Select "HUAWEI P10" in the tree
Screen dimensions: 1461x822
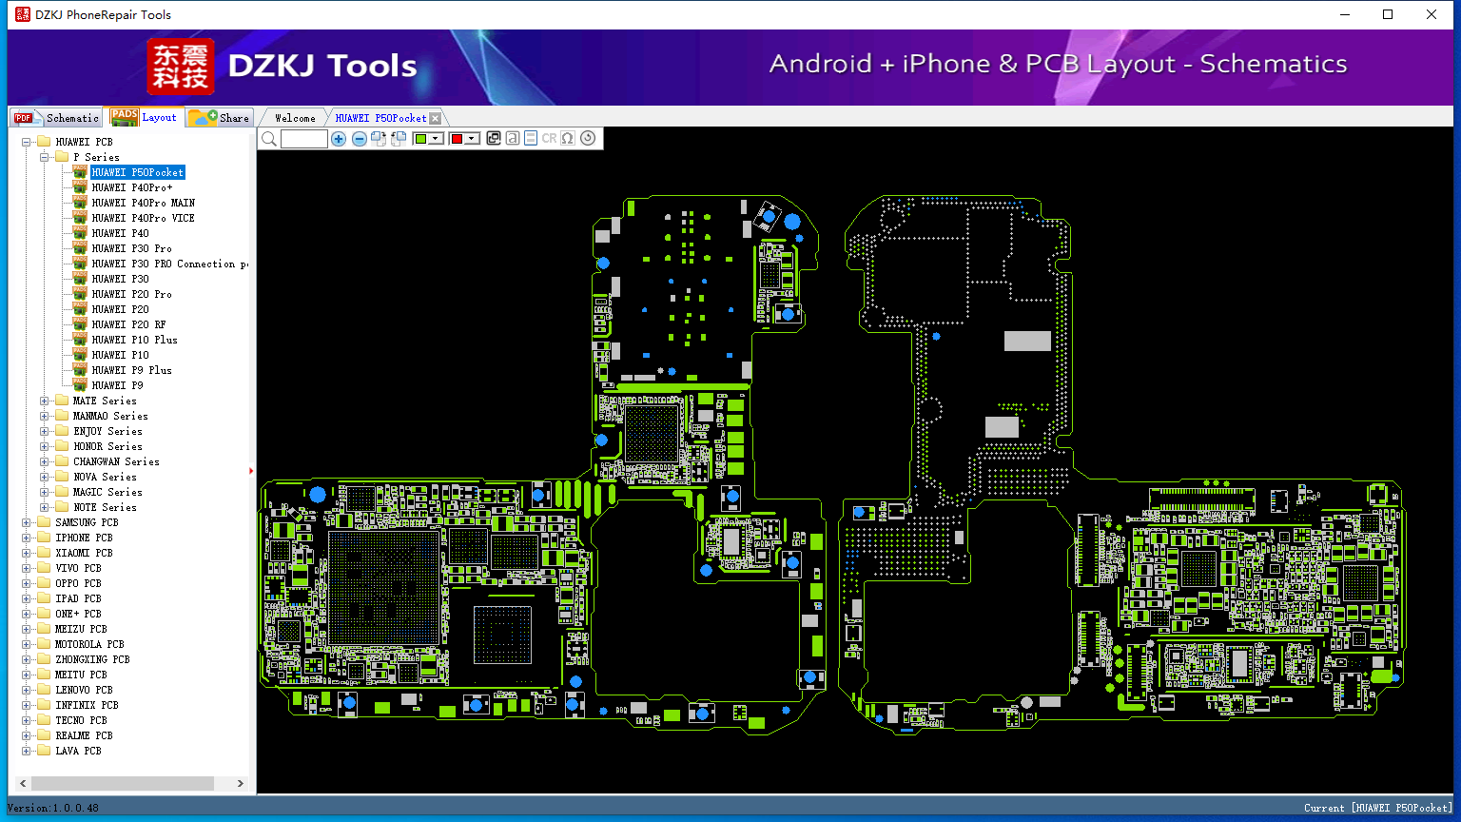pyautogui.click(x=120, y=355)
